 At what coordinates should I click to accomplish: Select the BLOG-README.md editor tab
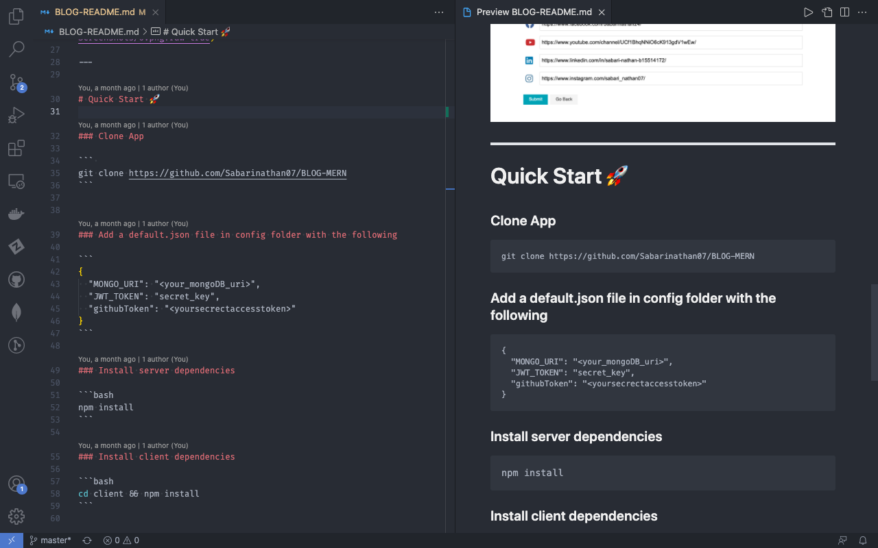(99, 12)
